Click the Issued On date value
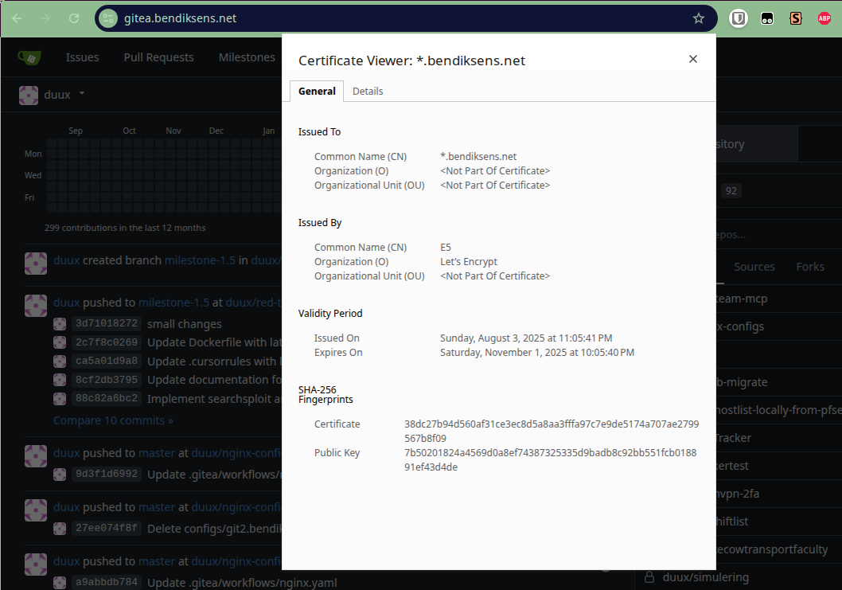 [526, 338]
